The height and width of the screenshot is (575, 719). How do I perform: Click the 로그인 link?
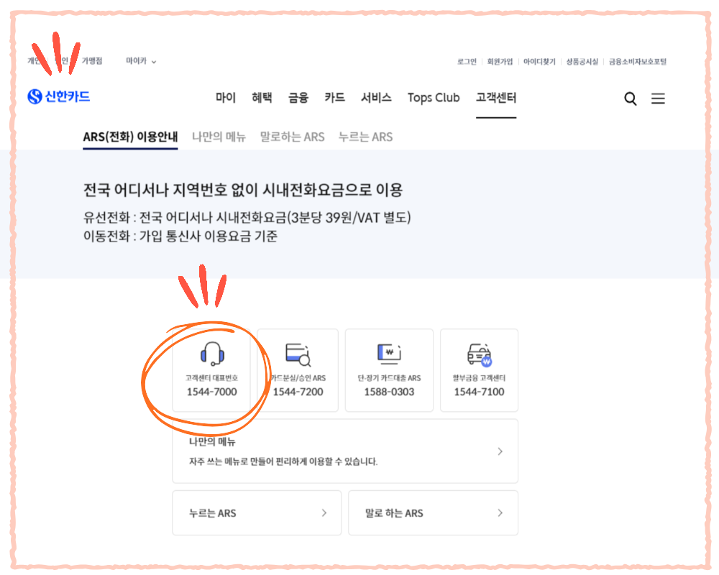(x=467, y=61)
